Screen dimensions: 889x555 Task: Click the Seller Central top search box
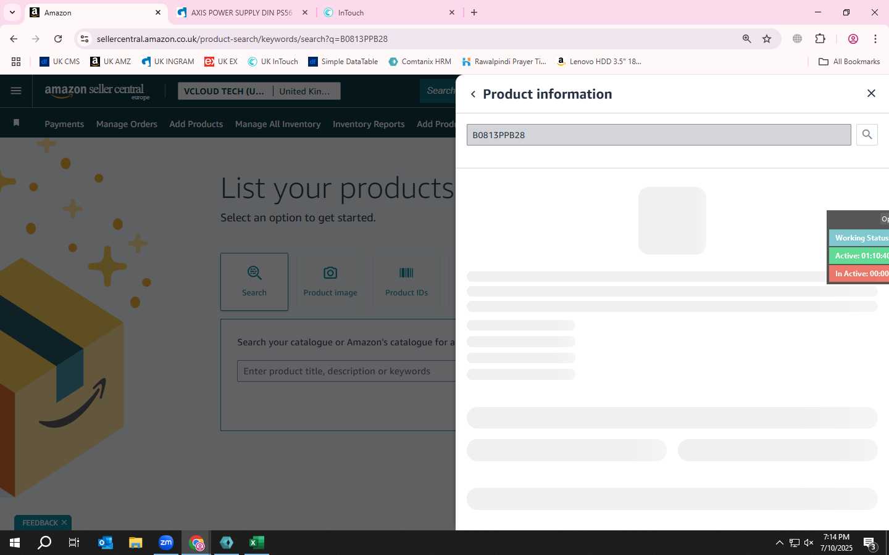click(438, 91)
